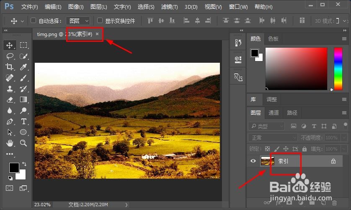Open layer filter 类型 dropdown
The height and width of the screenshot is (210, 351).
click(x=266, y=126)
